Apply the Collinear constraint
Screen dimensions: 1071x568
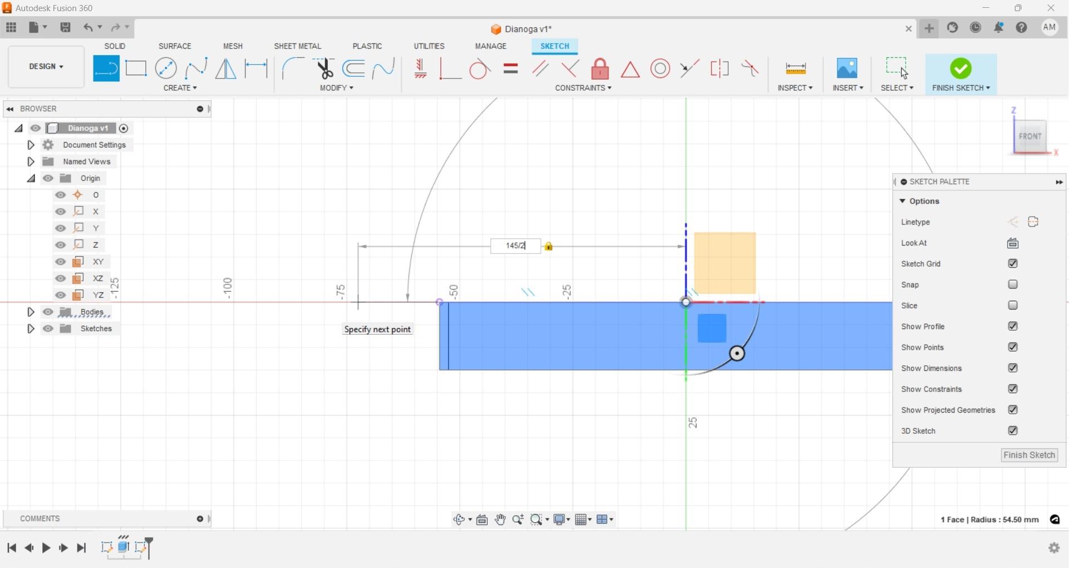(x=690, y=68)
